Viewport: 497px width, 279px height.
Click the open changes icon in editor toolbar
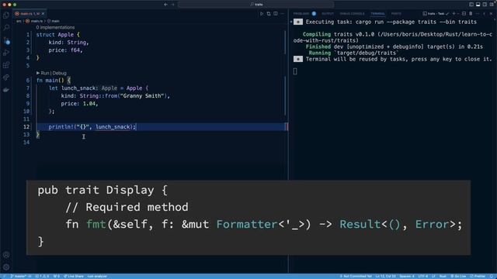269,14
